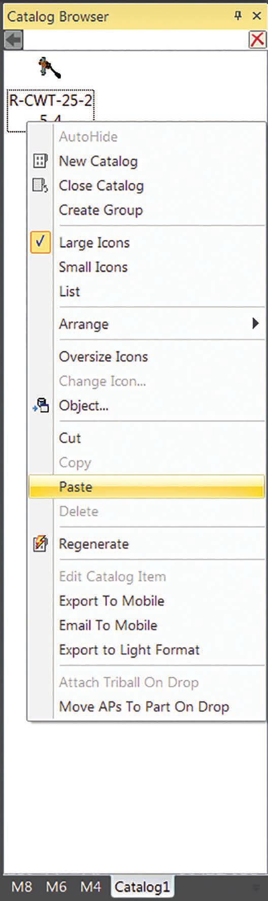Screen dimensions: 268x901
Task: Click the red X icon in catalog toolbar
Action: point(257,40)
